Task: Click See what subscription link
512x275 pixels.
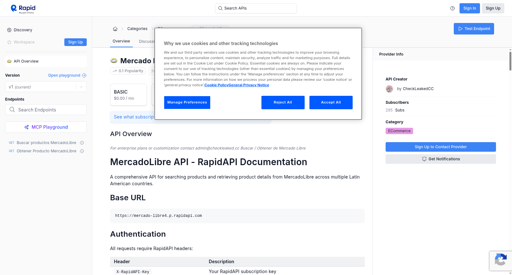Action: [134, 117]
